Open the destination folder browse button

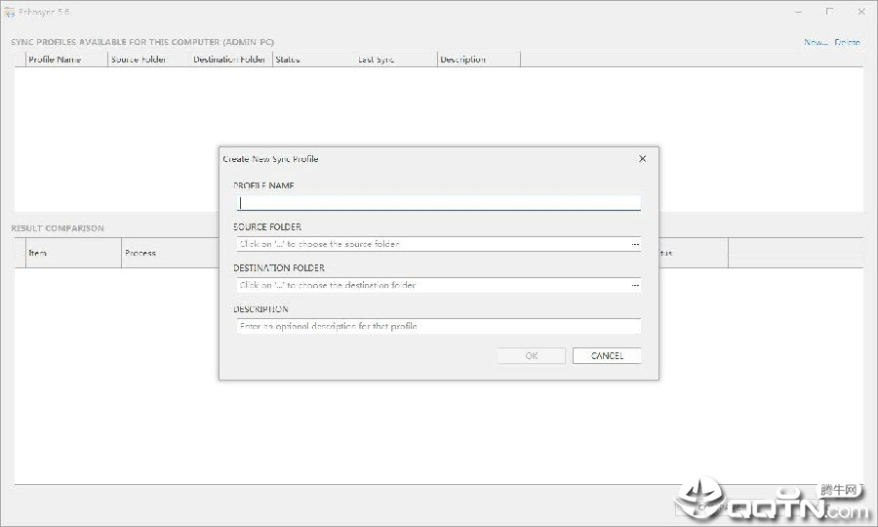point(635,285)
